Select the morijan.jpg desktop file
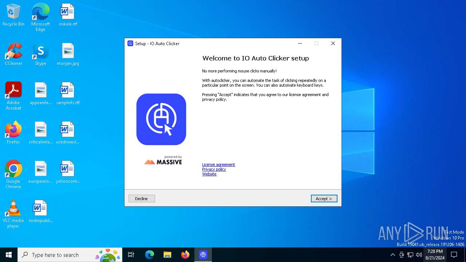This screenshot has width=466, height=262. [68, 55]
